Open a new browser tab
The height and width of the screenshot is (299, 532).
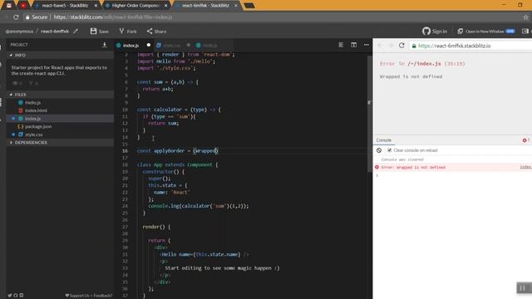249,6
